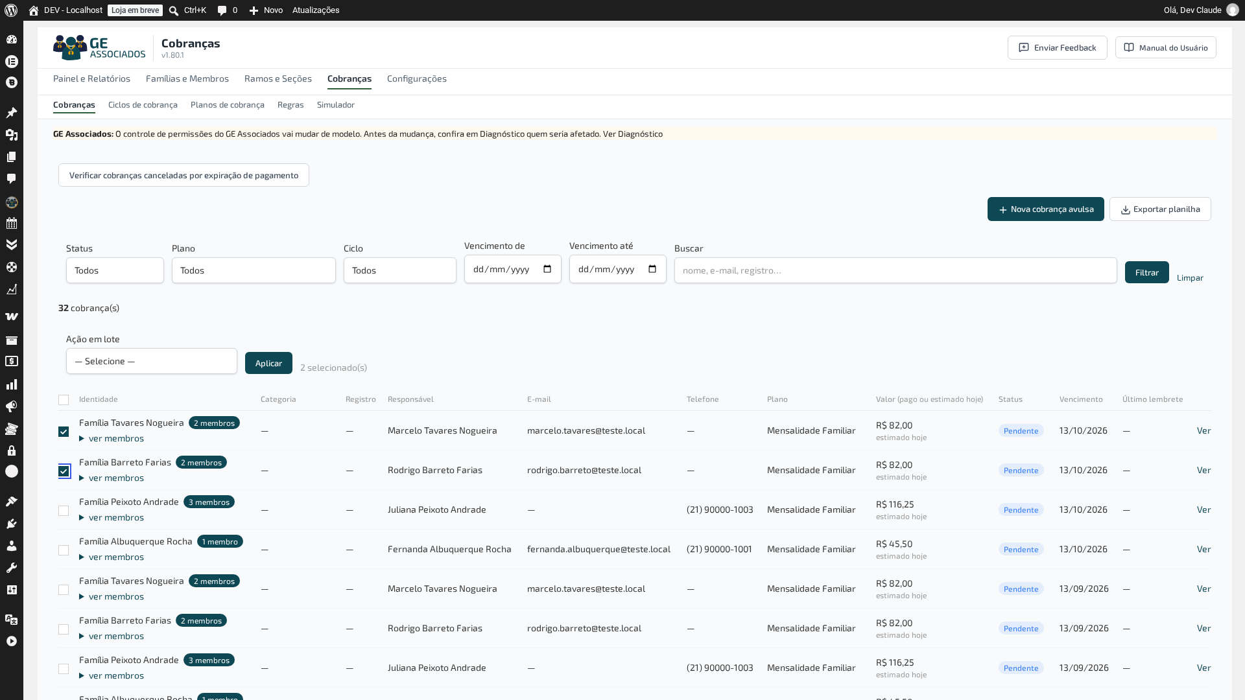Click the Nova cobrança avulsa button
This screenshot has height=700, width=1245.
(x=1046, y=209)
